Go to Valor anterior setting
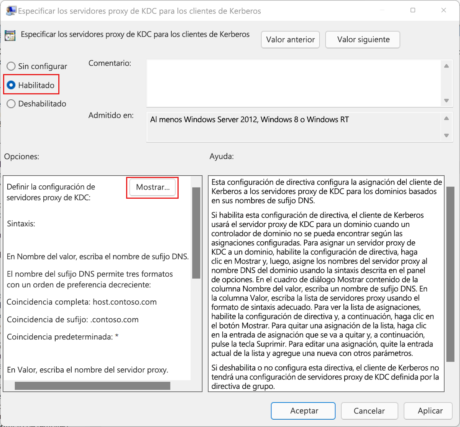The width and height of the screenshot is (460, 427). click(x=290, y=40)
